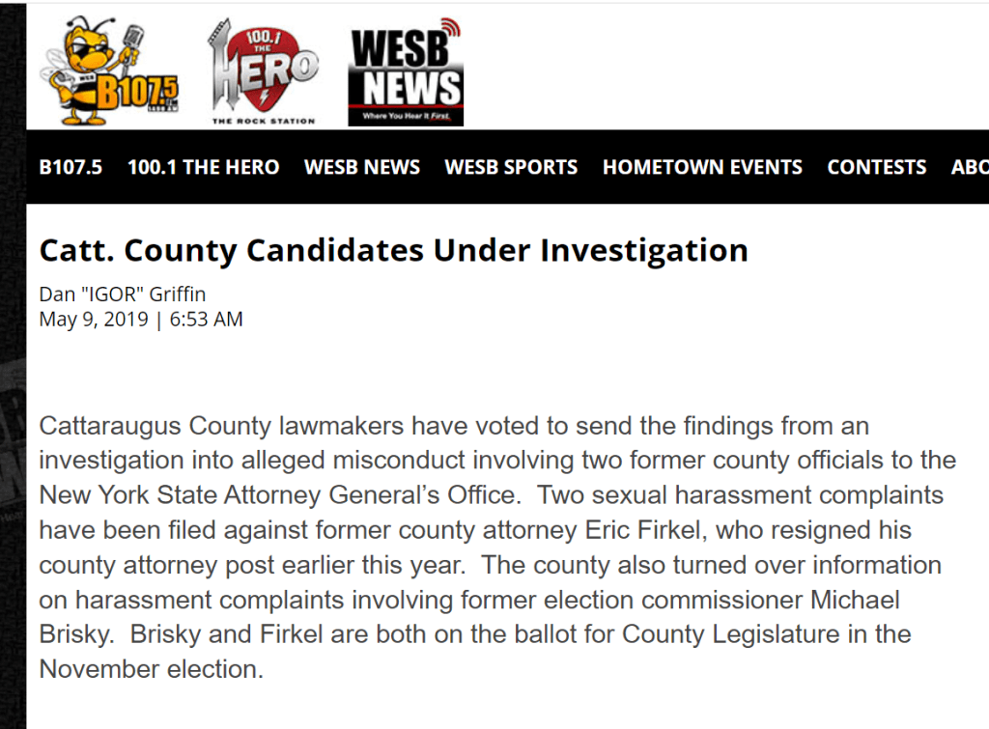Viewport: 989px width, 729px height.
Task: Select the May 9, 2019 date line
Action: [140, 319]
